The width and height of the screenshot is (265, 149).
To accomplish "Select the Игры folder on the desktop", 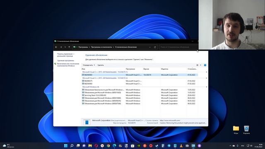I will point(236,130).
